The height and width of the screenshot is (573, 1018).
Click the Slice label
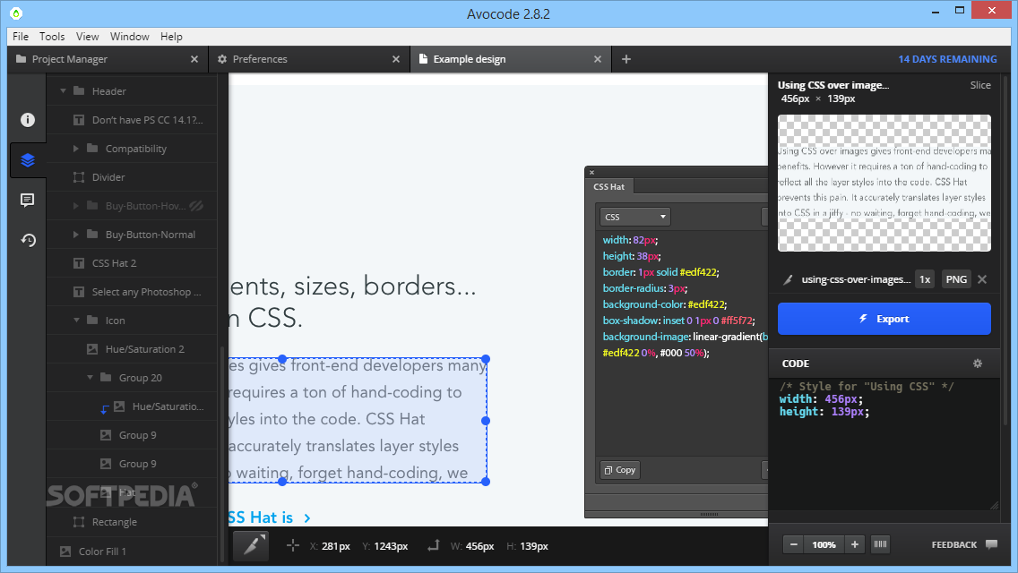click(980, 85)
